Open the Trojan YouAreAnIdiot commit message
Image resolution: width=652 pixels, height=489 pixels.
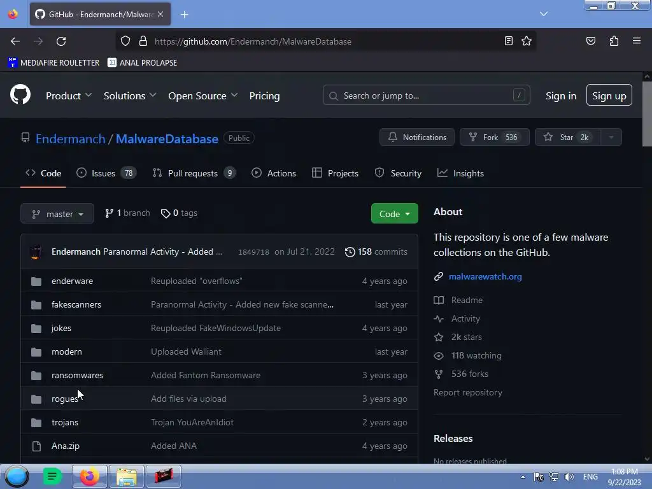[x=192, y=422]
